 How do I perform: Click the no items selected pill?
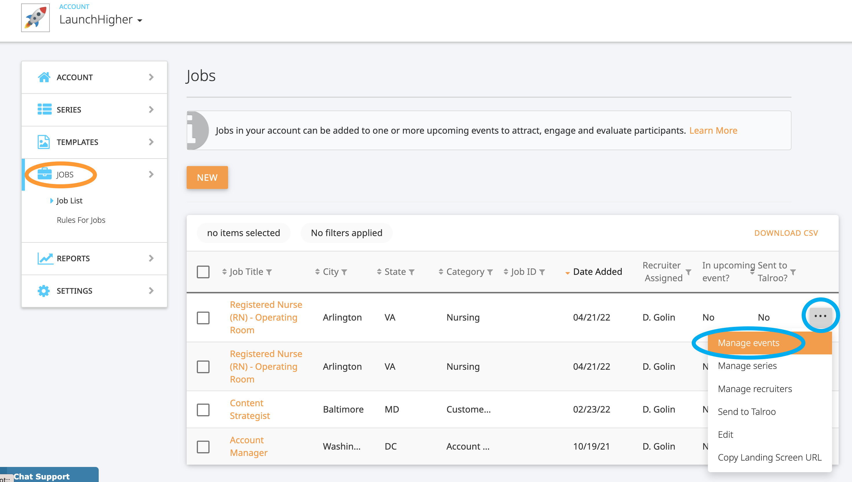243,233
